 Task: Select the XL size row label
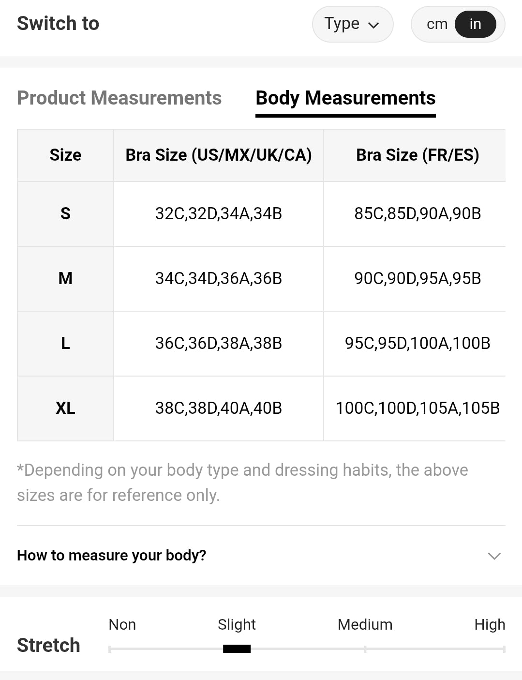tap(65, 408)
